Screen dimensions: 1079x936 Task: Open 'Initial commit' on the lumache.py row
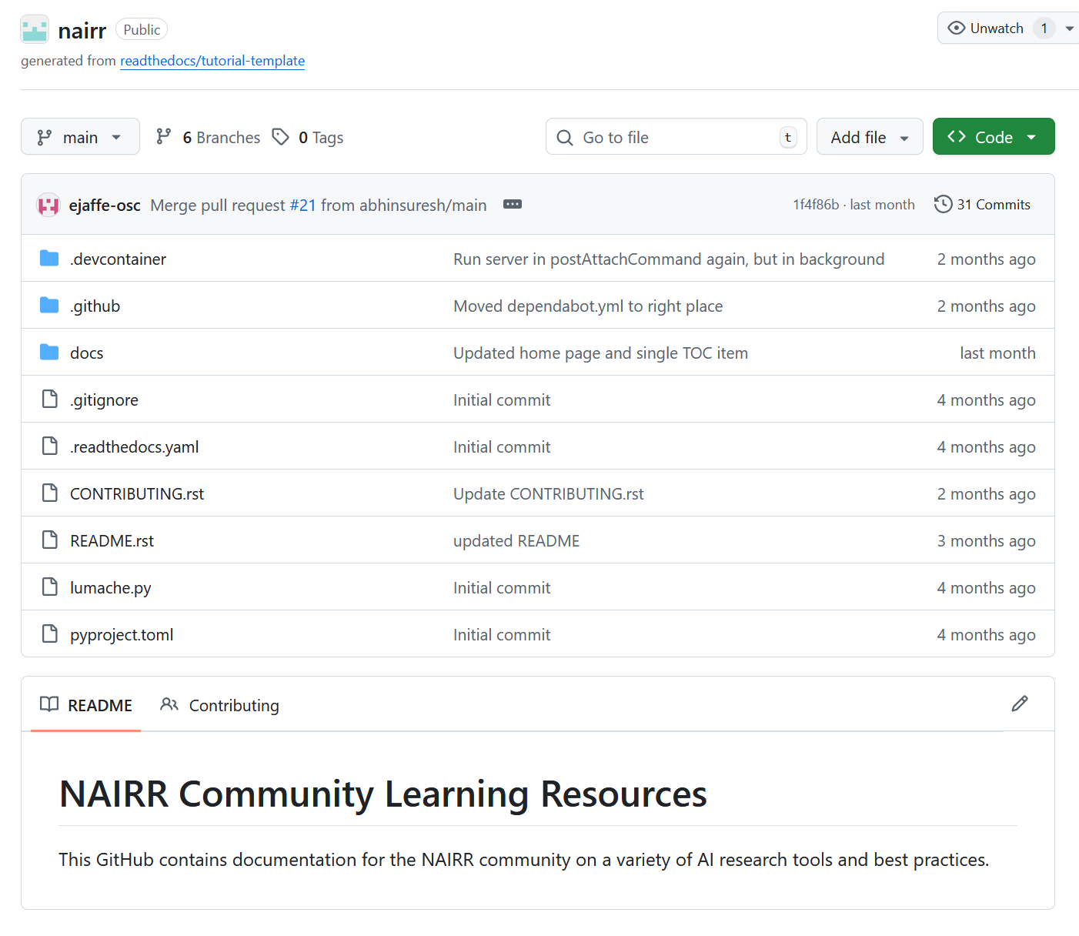coord(502,588)
